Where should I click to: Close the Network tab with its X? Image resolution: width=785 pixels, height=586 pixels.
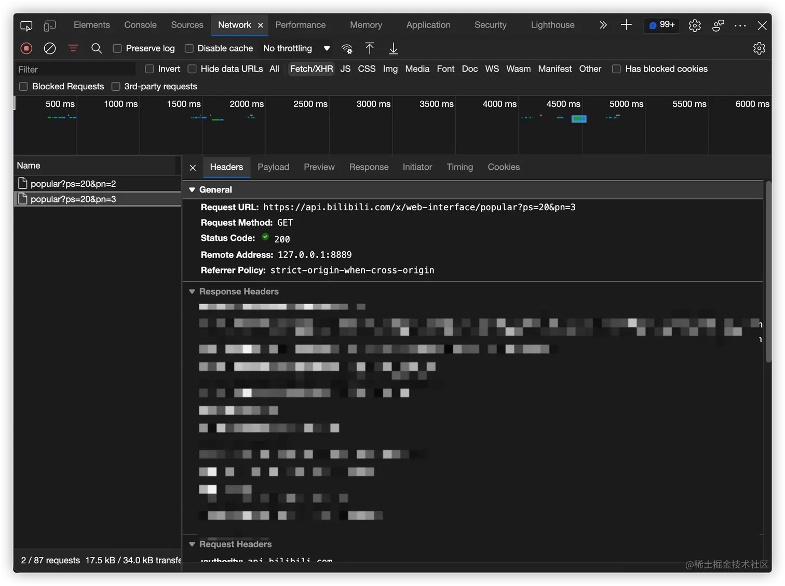tap(261, 25)
